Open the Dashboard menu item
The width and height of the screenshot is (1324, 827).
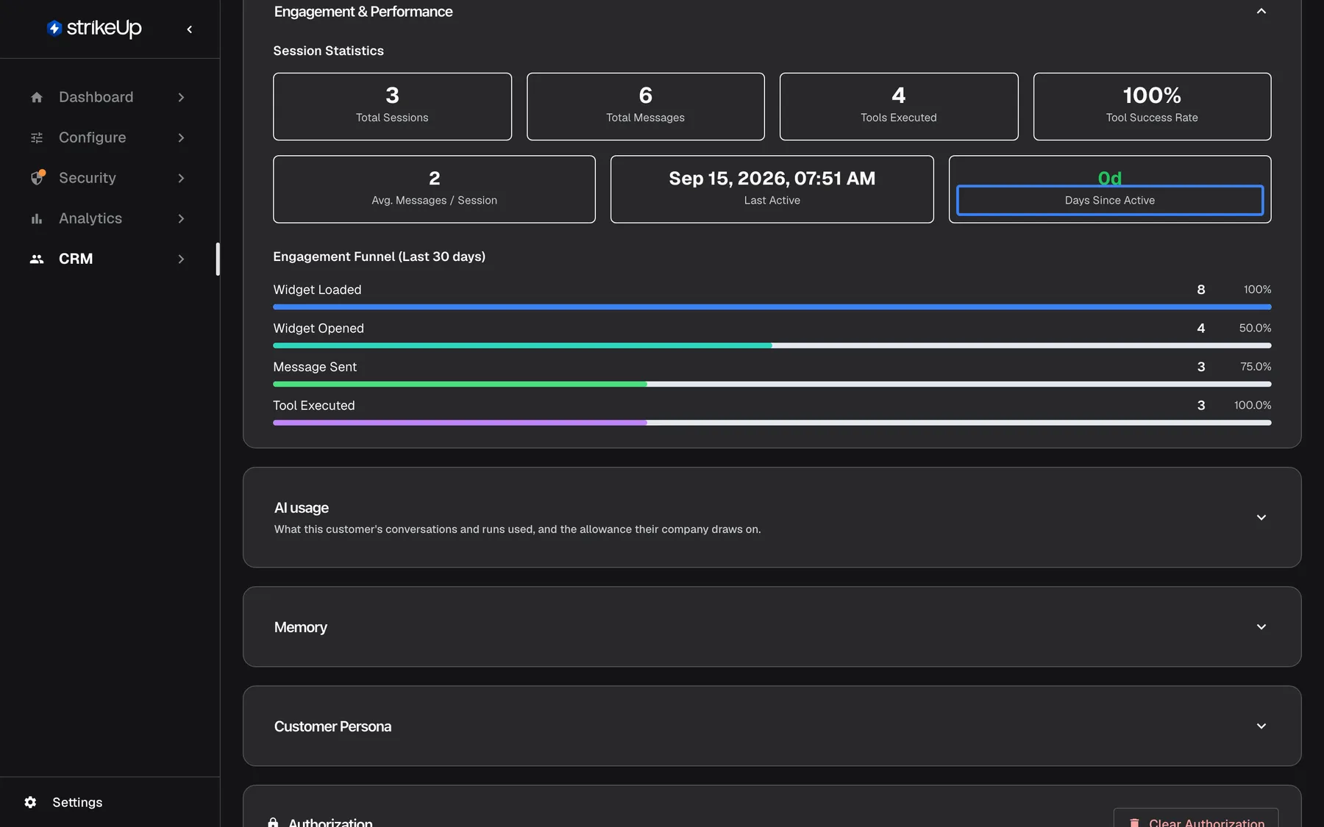click(x=109, y=97)
